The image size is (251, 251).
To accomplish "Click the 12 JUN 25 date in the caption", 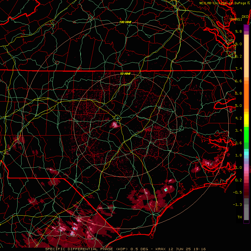I will [180, 249].
